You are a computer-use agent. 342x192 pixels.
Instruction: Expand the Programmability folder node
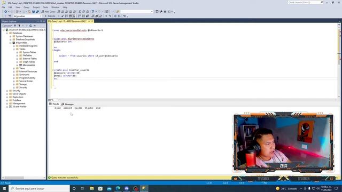pos(14,78)
